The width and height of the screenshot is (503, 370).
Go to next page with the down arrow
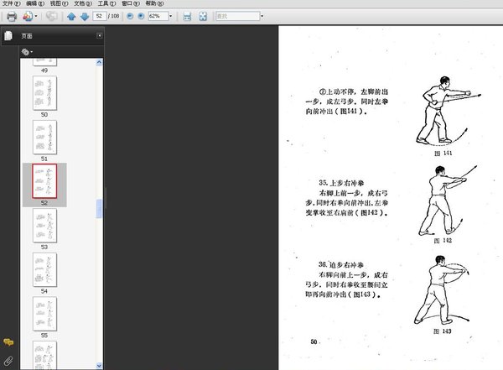[85, 16]
